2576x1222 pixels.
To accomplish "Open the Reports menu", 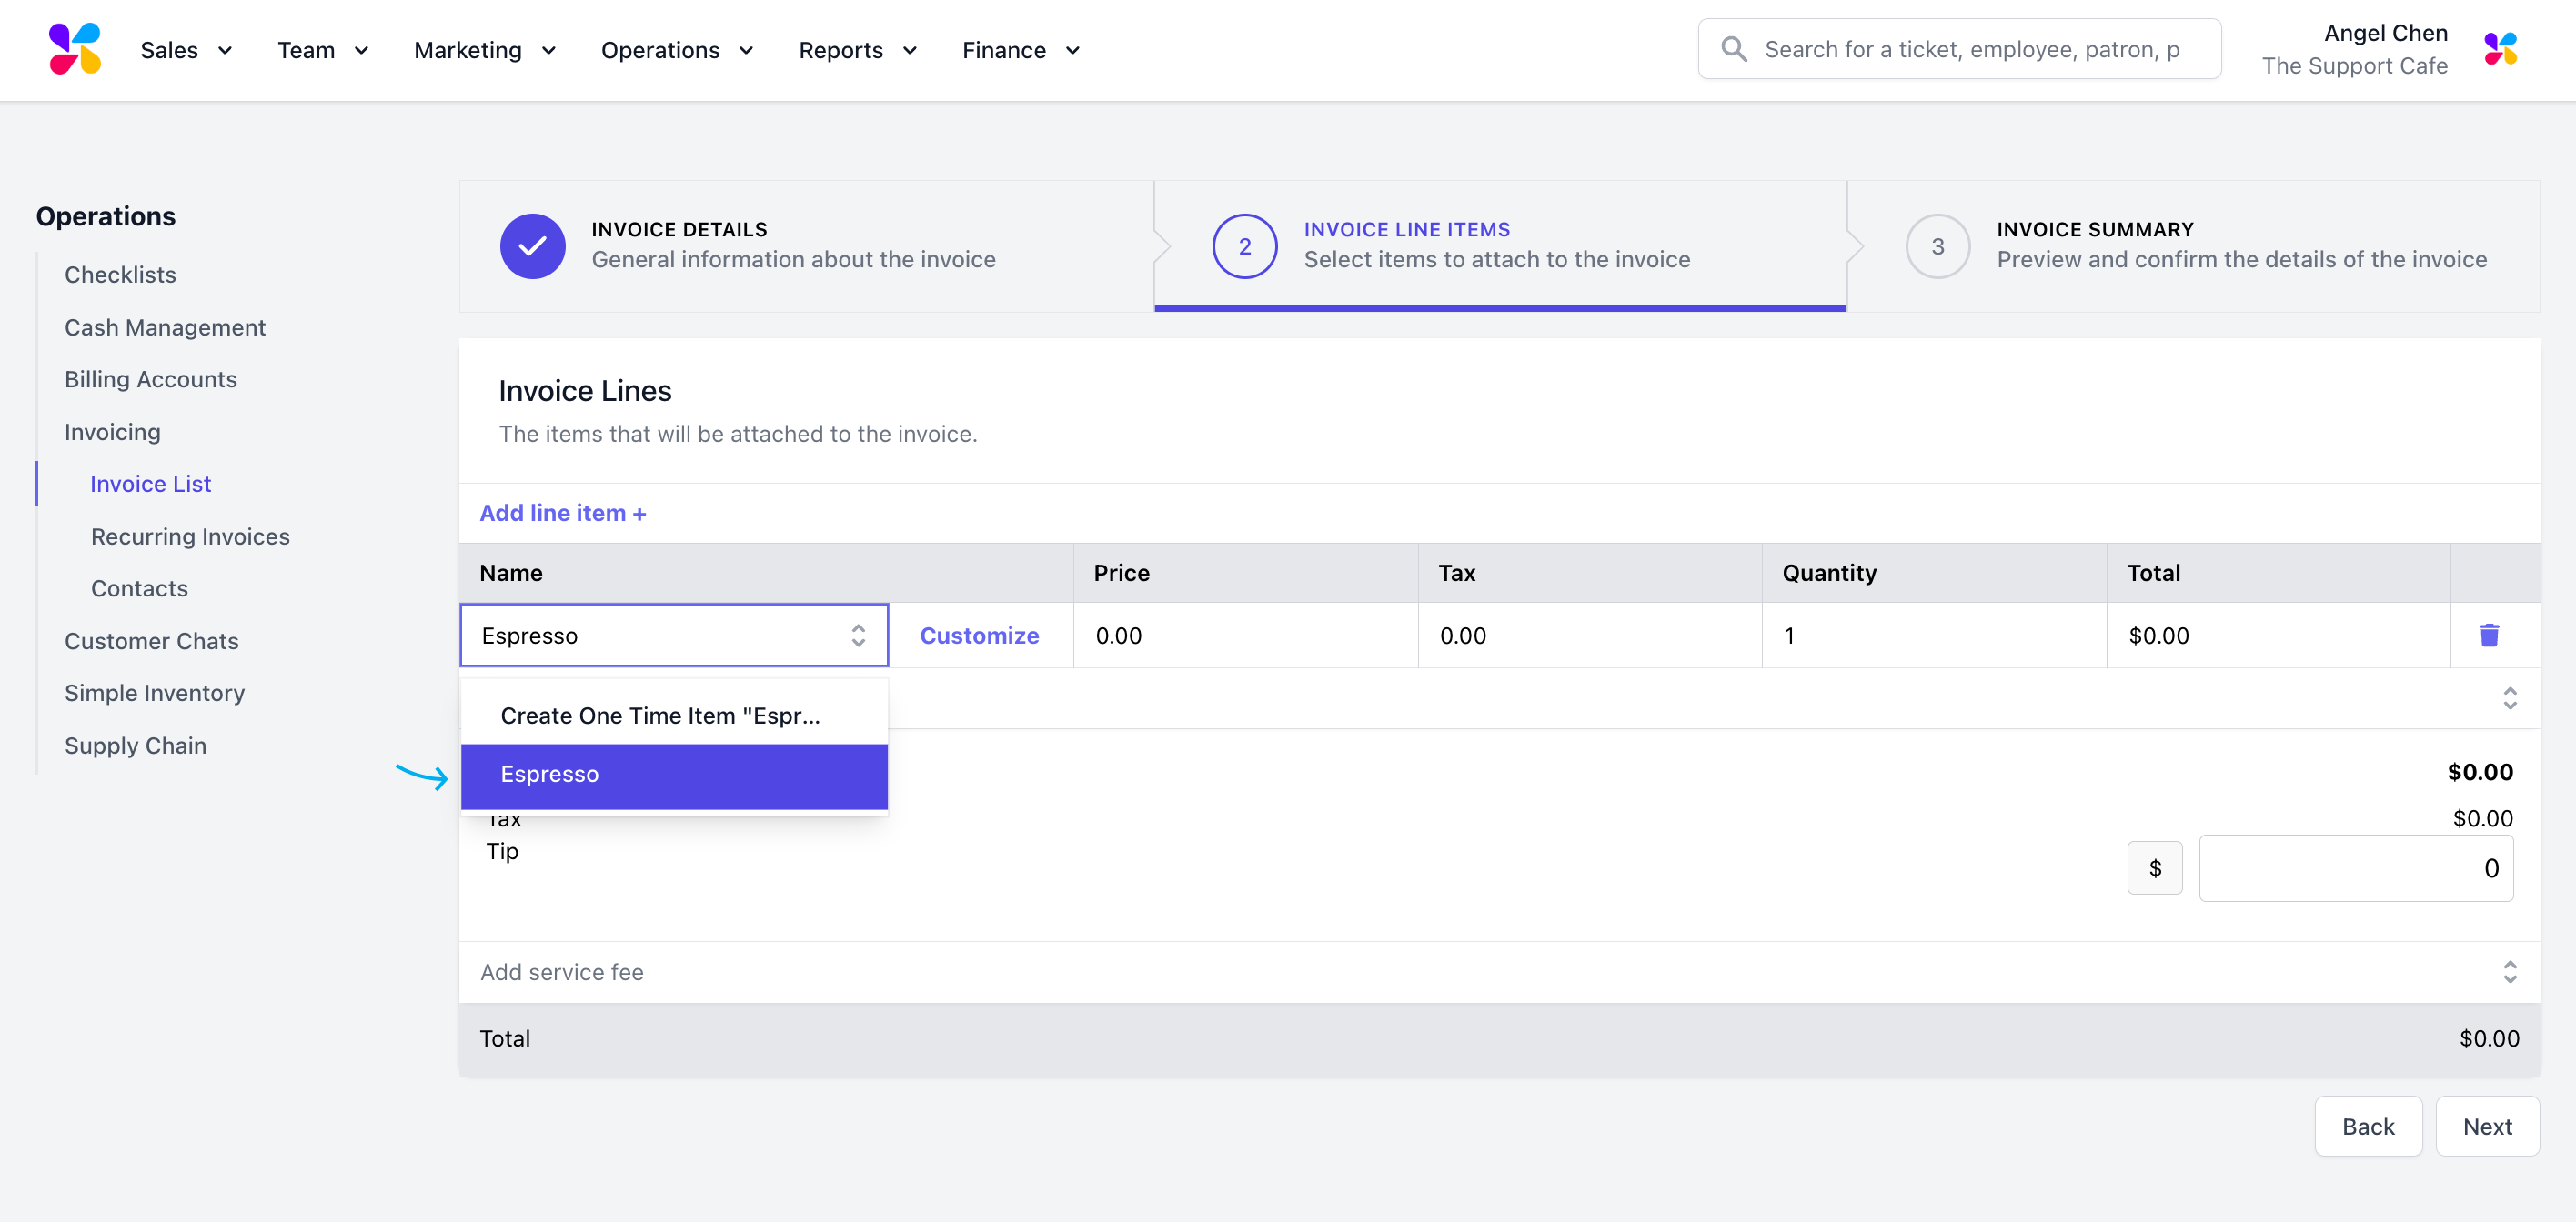I will tap(857, 50).
